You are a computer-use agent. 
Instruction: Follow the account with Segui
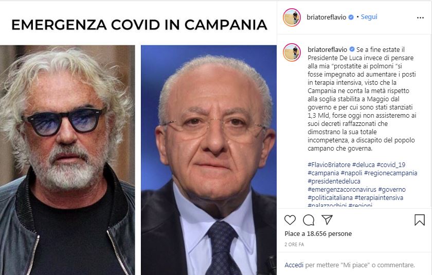tap(369, 17)
